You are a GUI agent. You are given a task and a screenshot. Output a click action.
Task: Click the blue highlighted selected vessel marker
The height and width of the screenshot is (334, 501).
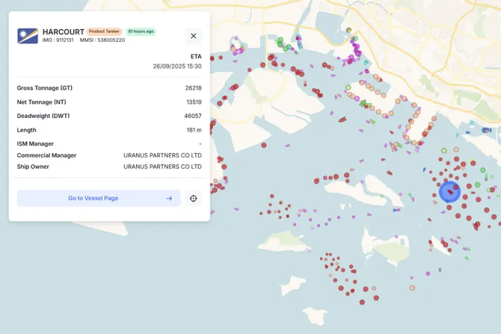(449, 191)
